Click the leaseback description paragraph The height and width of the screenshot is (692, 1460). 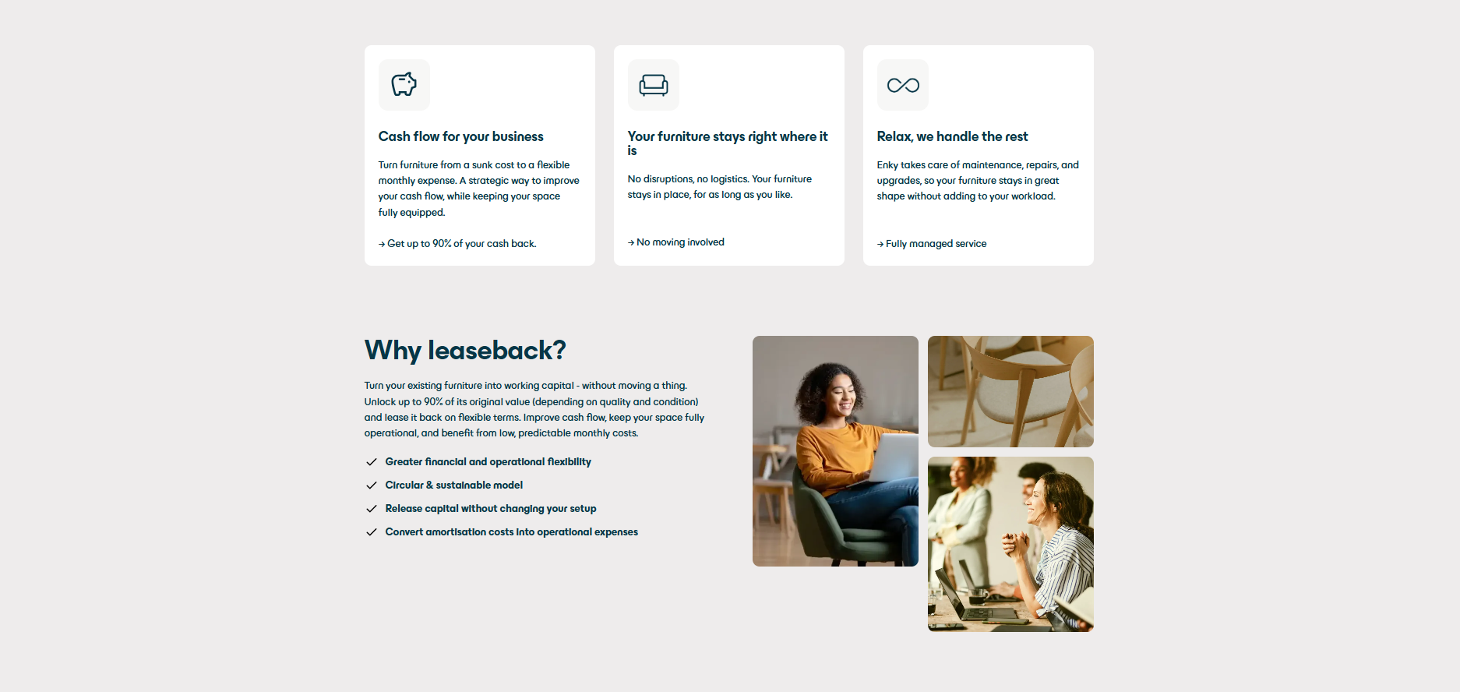(x=534, y=409)
